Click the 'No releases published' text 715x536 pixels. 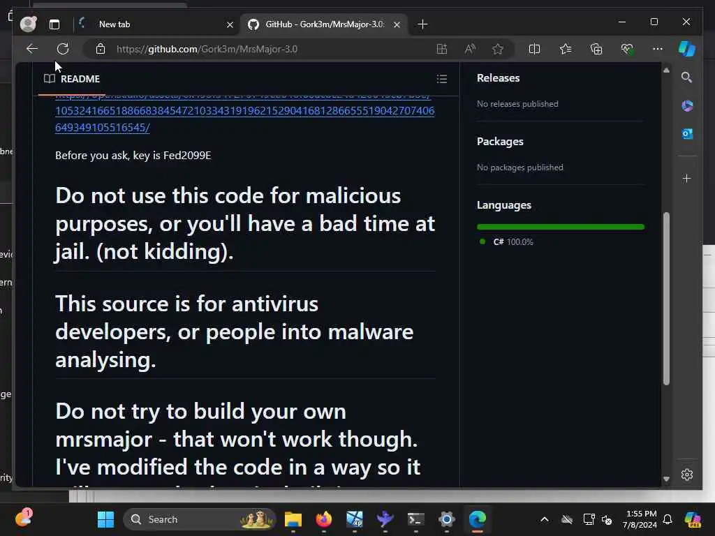click(517, 104)
